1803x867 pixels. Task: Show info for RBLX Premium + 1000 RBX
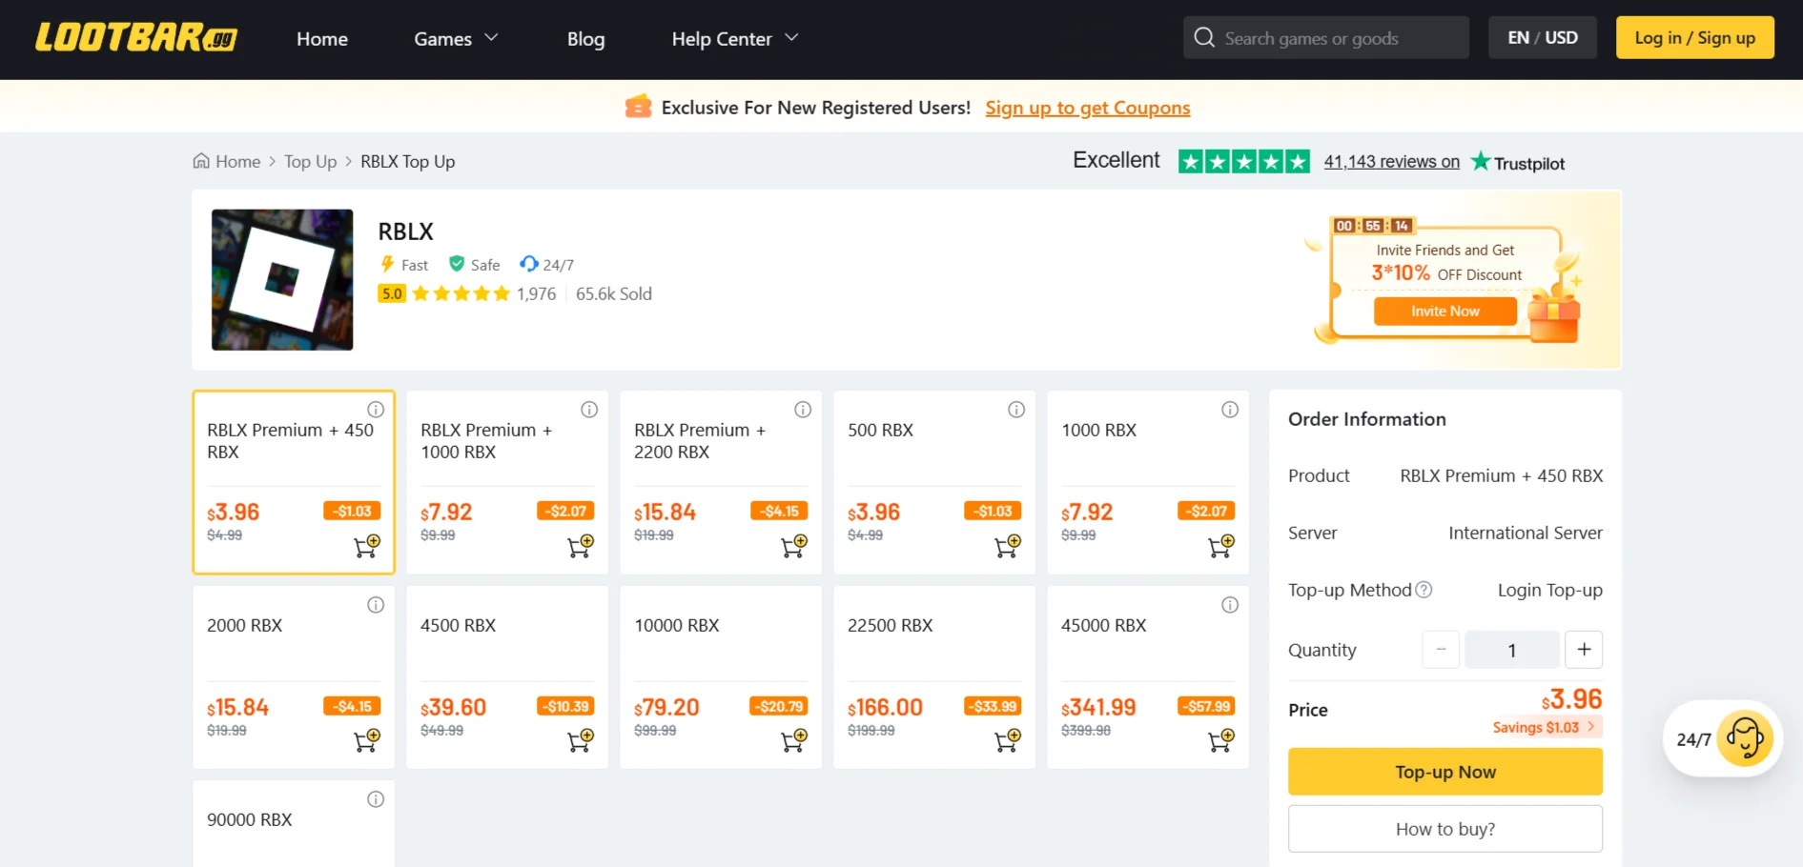589,410
